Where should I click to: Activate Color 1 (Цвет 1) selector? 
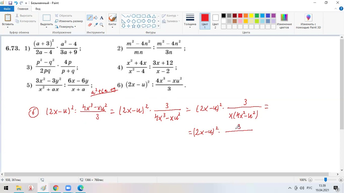[x=205, y=21]
